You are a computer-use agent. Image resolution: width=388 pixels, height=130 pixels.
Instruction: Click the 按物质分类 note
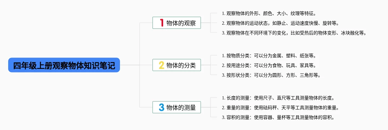(269, 56)
